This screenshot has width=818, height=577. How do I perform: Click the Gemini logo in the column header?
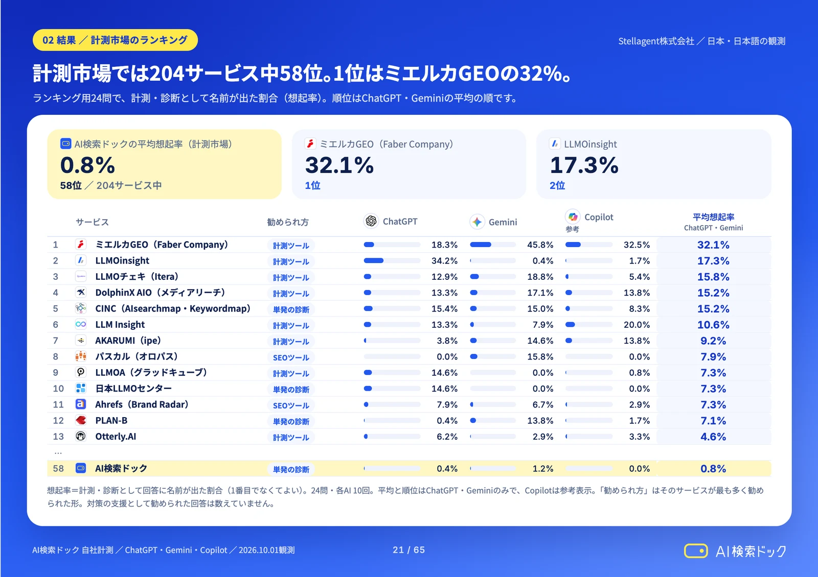[477, 222]
